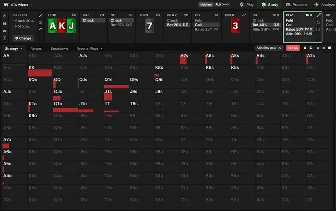Image resolution: width=336 pixels, height=211 pixels.
Task: Click the info icon under the pencil icon
Action: click(40, 22)
